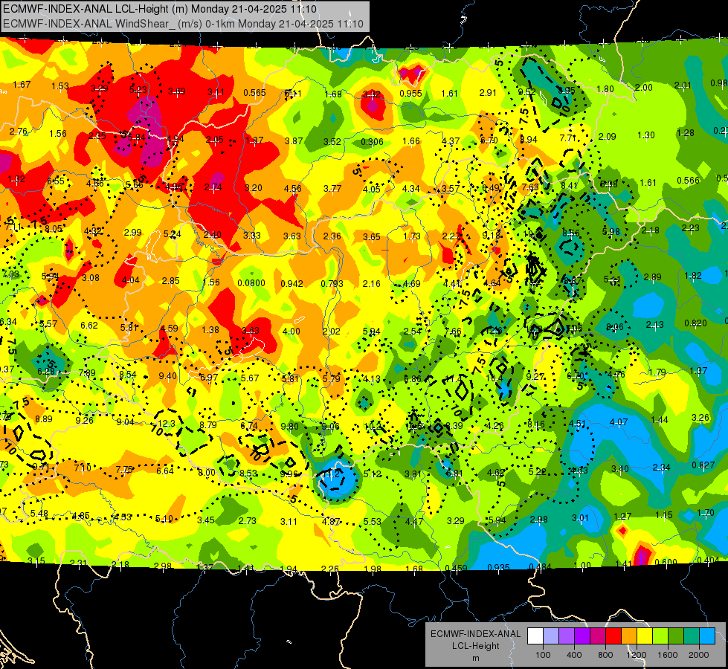Click the '2000' legend tick label
The image size is (728, 669).
coord(699,655)
